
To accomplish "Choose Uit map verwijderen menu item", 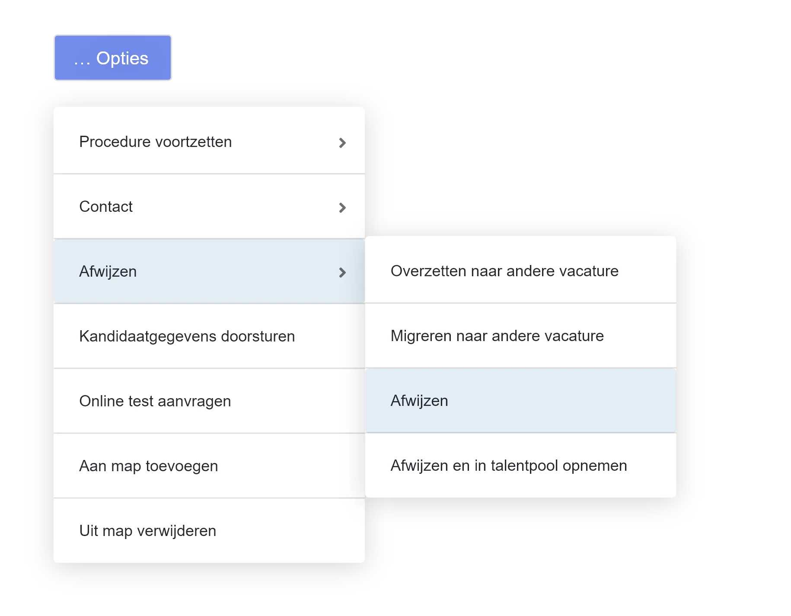I will [x=147, y=531].
